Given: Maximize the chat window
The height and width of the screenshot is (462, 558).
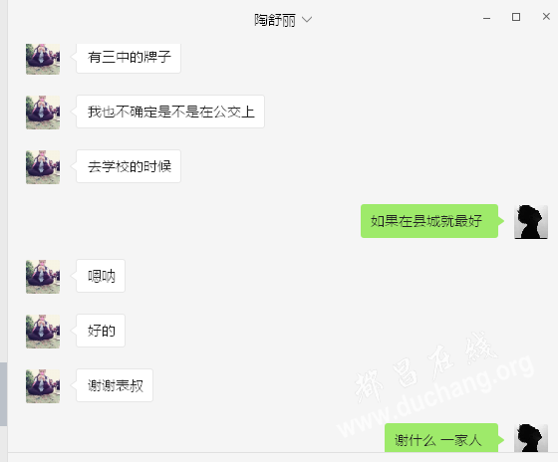Looking at the screenshot, I should point(516,17).
